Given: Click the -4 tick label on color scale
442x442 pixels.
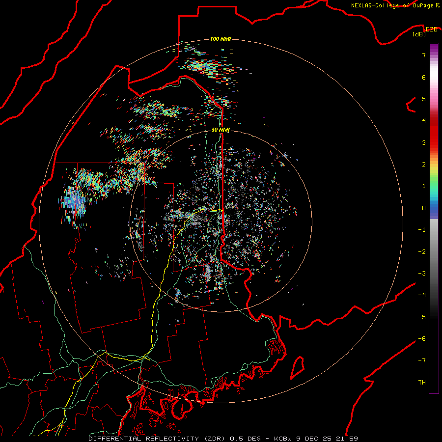Looking at the screenshot, I should click(x=422, y=295).
